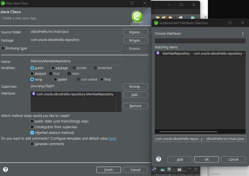Click the Open Console icon in console toolbar
The width and height of the screenshot is (249, 176).
coord(179,169)
